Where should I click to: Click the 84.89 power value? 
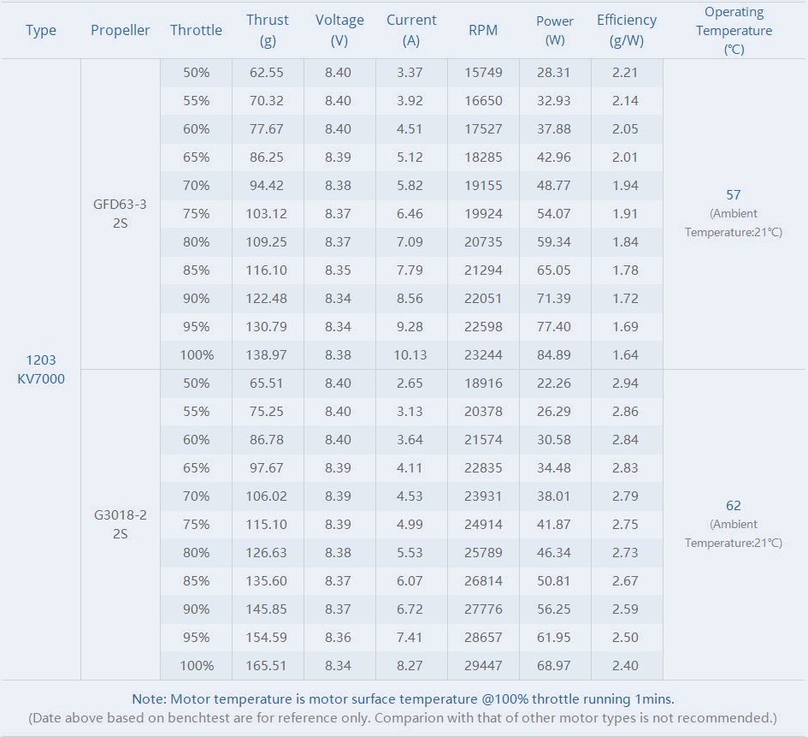coord(555,354)
